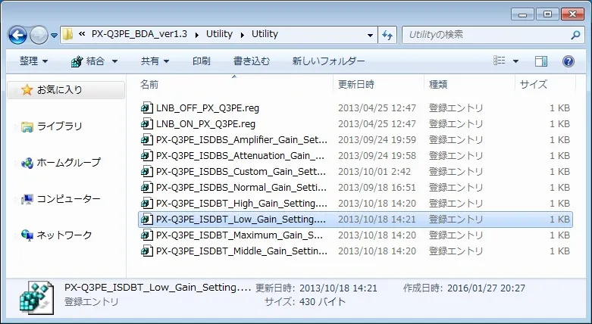Select the ISDBT_Low_Gain_Setting file

(x=241, y=219)
